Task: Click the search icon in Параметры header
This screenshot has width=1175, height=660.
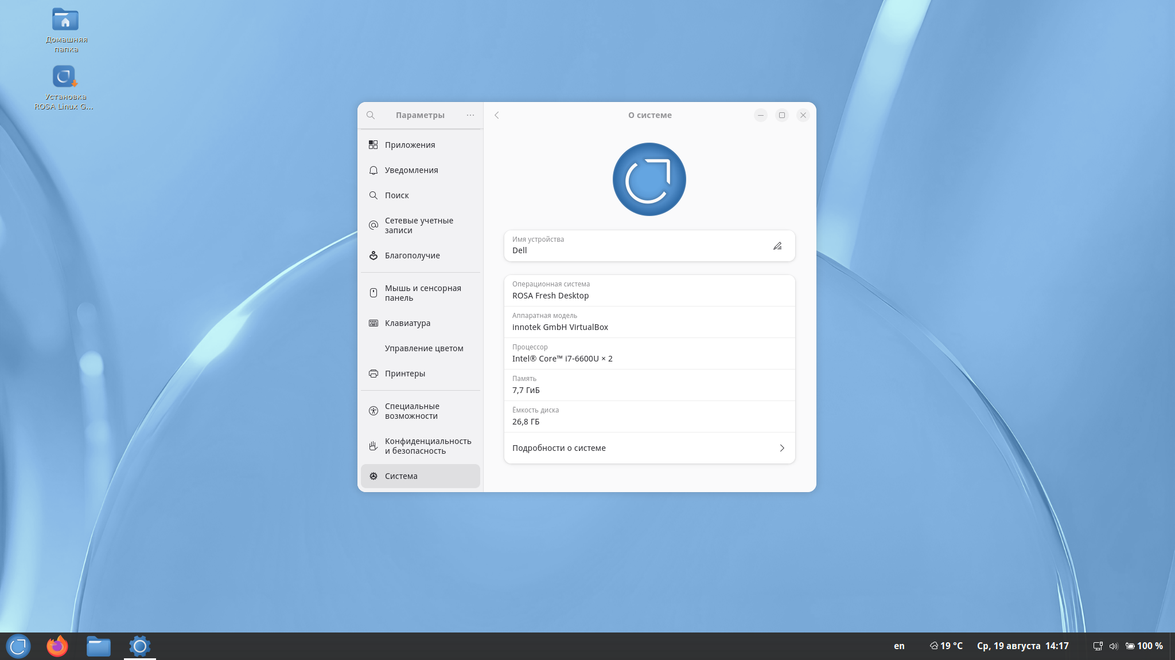Action: 371,115
